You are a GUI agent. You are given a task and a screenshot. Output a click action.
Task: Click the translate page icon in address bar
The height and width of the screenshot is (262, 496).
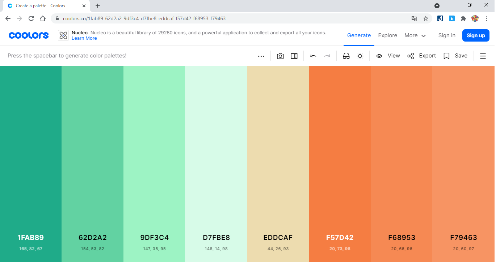414,18
